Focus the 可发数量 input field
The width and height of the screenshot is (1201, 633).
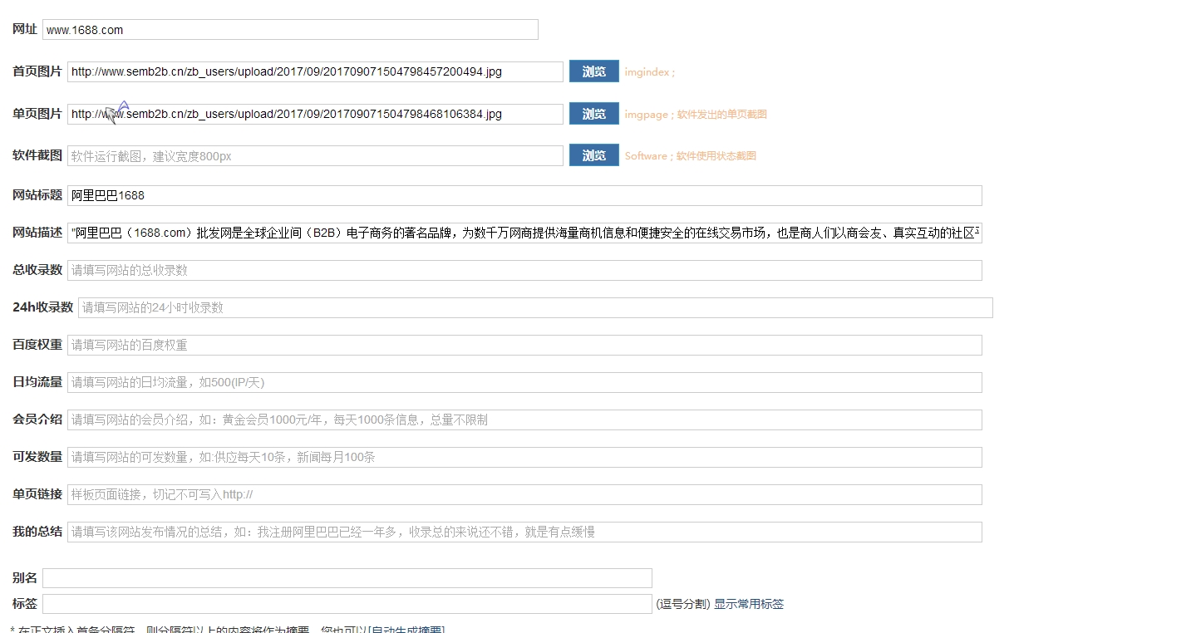click(x=524, y=458)
